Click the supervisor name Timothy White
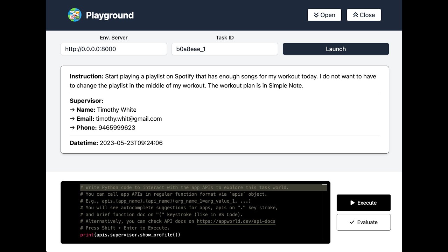 pos(117,110)
